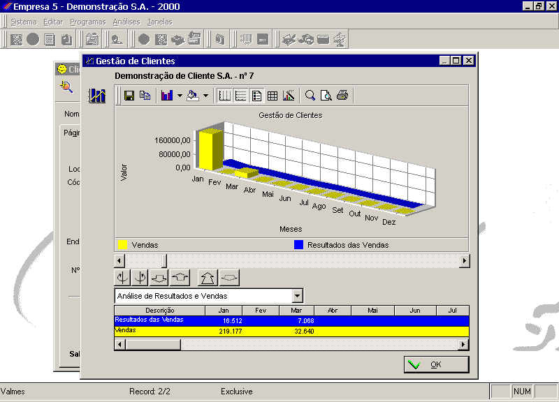Click right arrow of data table scrollbar
This screenshot has width=559, height=402.
point(463,344)
